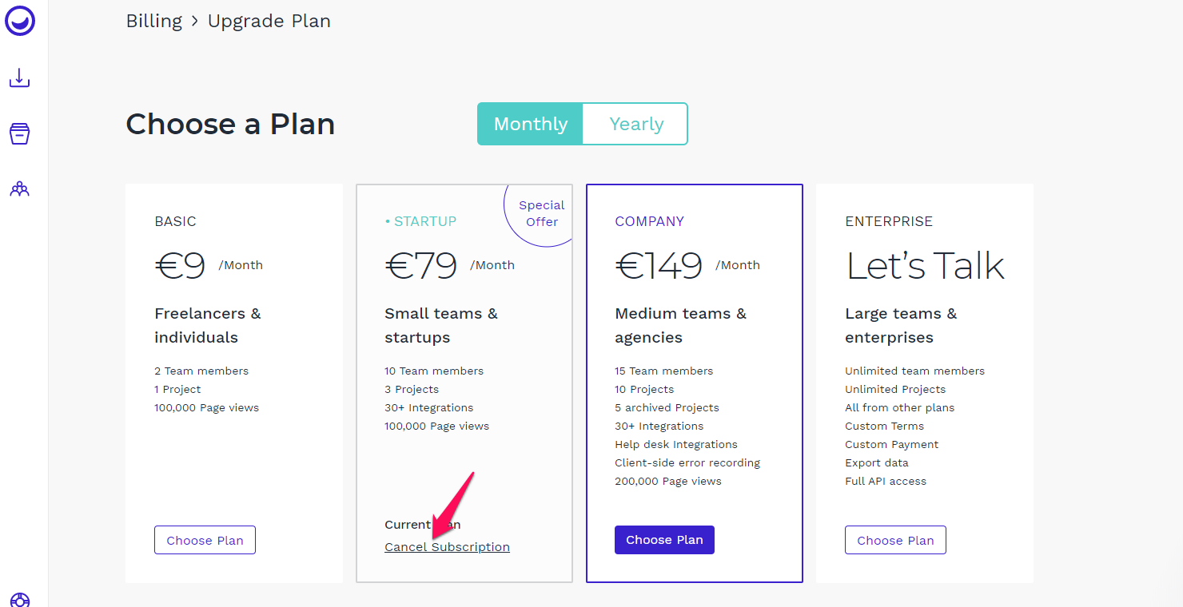Switch billing period to Yearly

(636, 124)
